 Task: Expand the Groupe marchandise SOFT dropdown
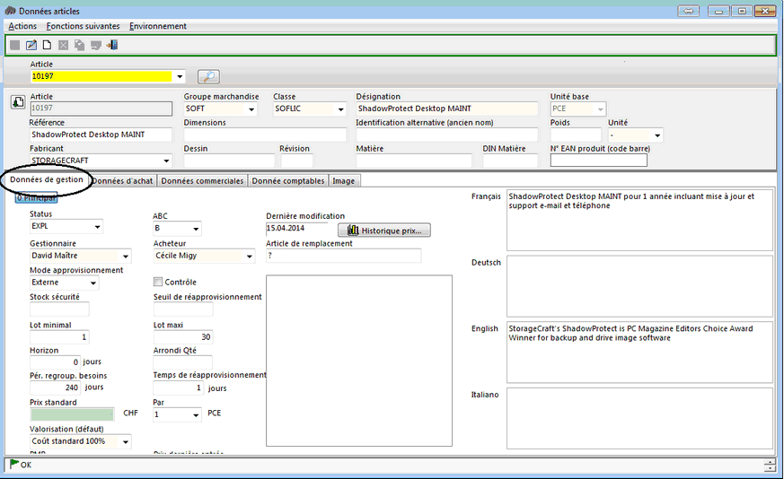point(251,109)
